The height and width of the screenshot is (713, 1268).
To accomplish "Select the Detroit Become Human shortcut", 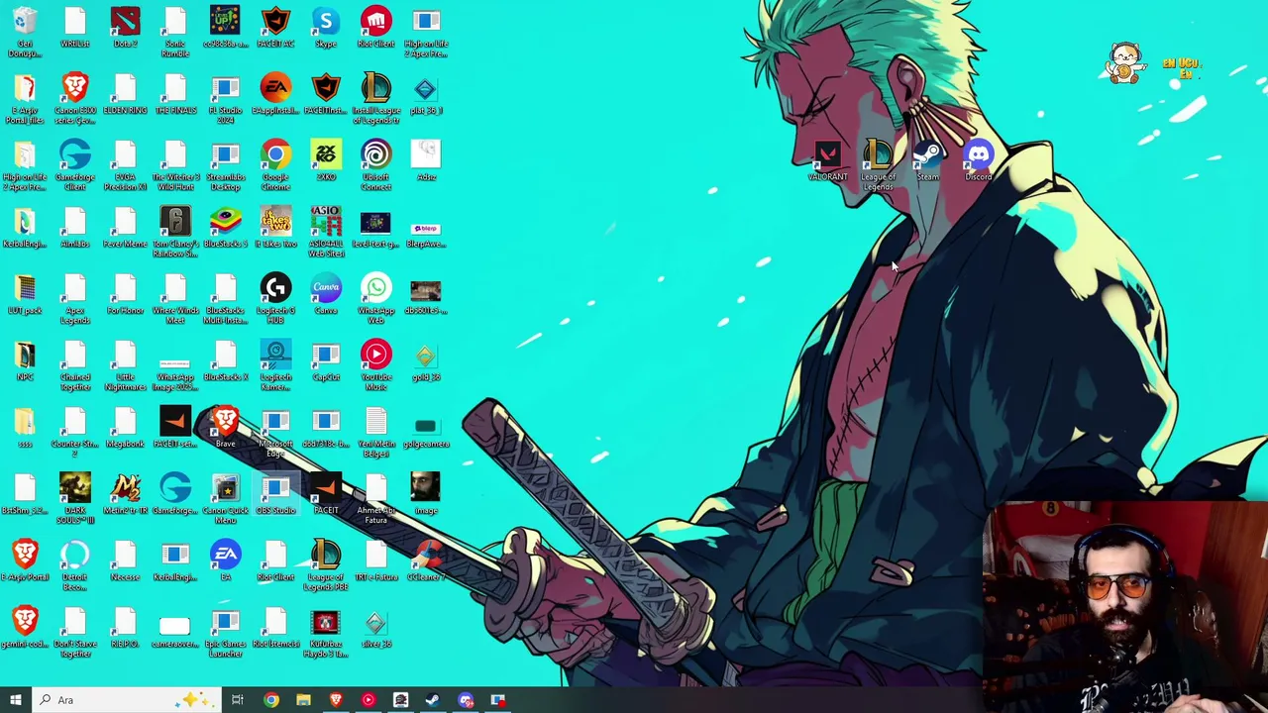I will click(x=75, y=564).
